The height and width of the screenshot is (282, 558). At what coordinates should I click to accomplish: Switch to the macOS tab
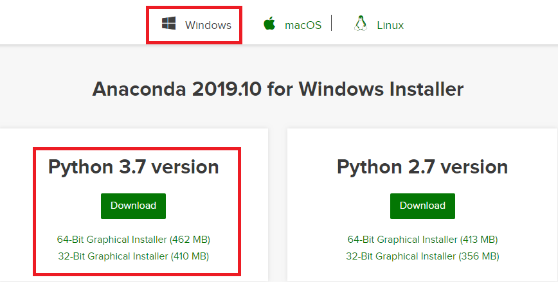[303, 25]
